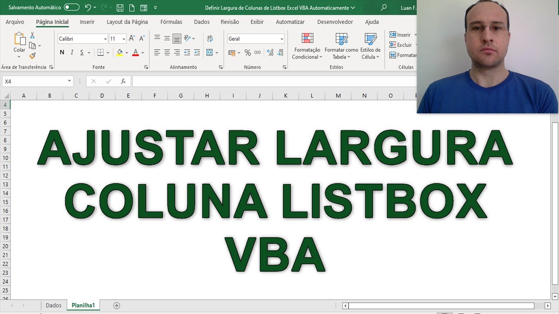This screenshot has width=559, height=314.
Task: Switch to the Desenvolvedor tab
Action: tap(335, 22)
